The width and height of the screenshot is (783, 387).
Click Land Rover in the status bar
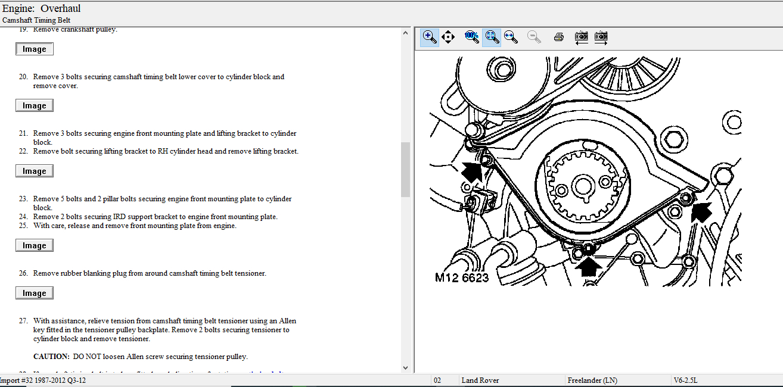480,380
